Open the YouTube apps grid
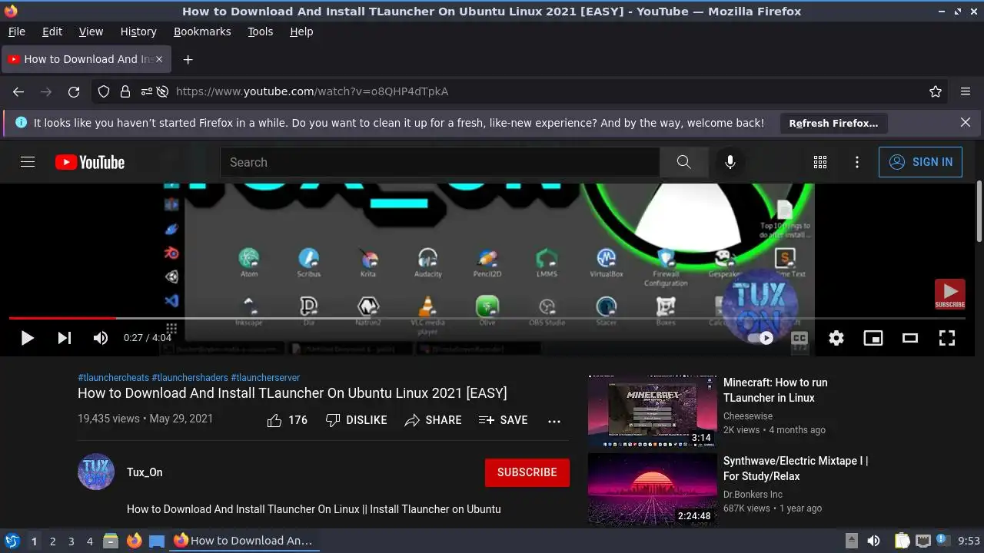Viewport: 984px width, 553px height. pyautogui.click(x=820, y=162)
